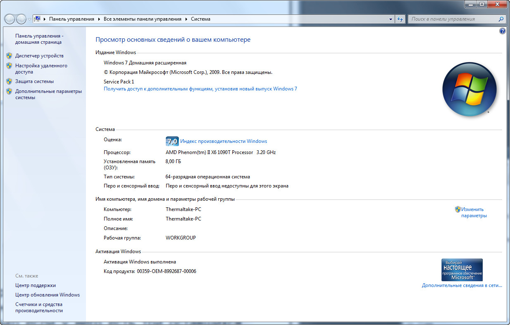Viewport: 510px width, 325px height.
Task: Click shield icon beside 'Диспетчер устройств'
Action: click(x=9, y=56)
